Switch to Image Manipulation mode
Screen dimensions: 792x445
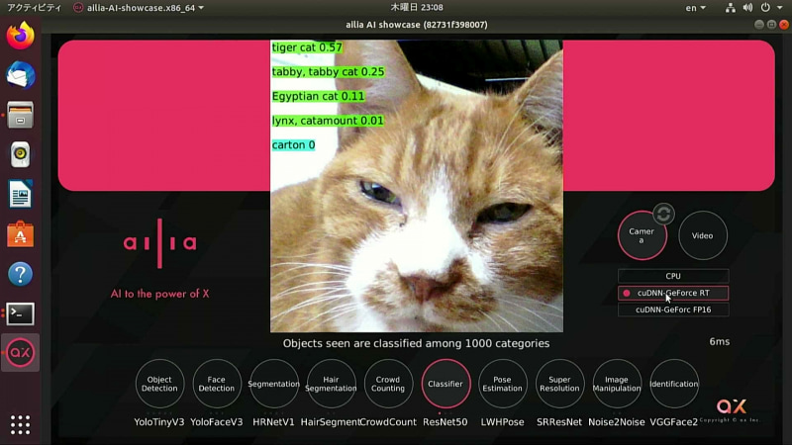point(617,384)
